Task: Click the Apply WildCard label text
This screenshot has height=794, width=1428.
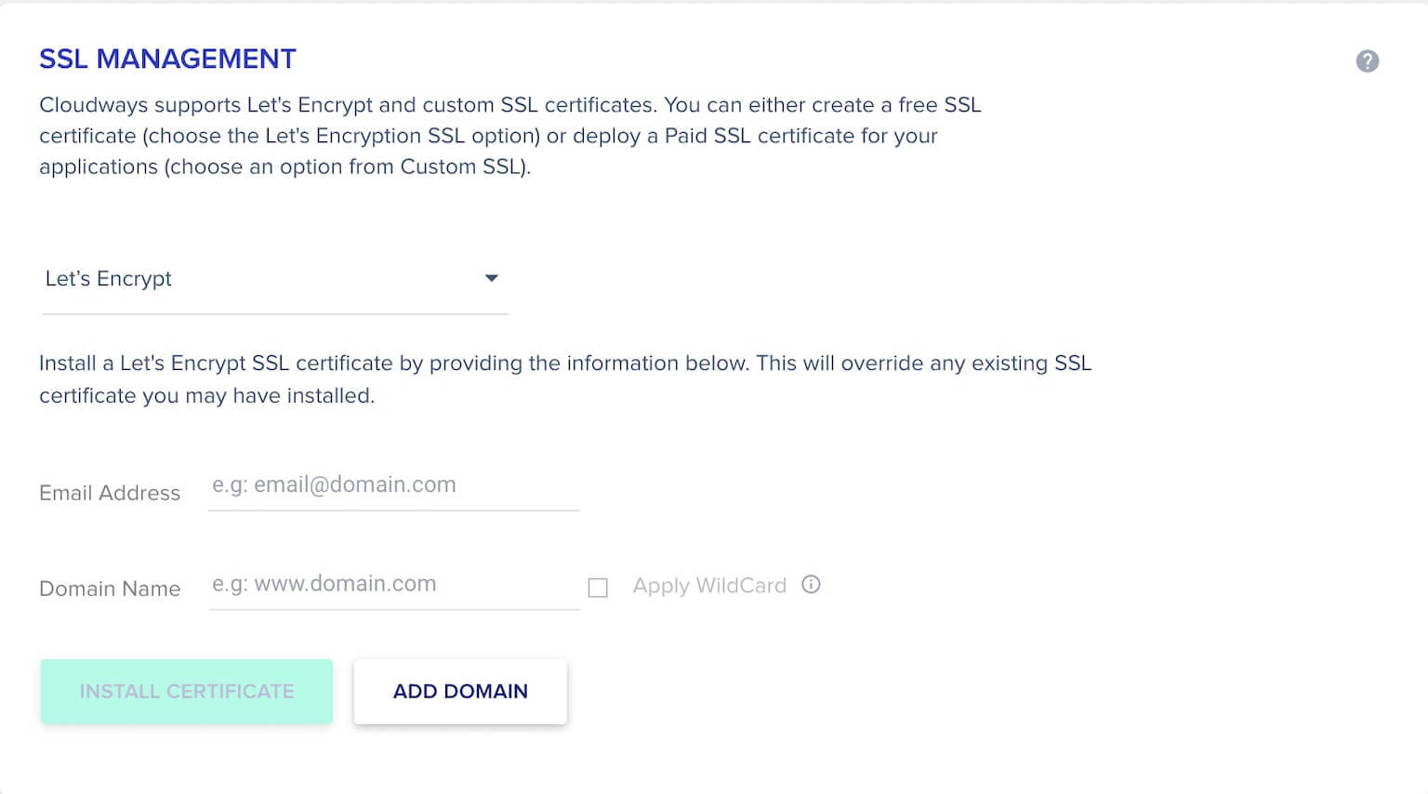Action: (x=709, y=586)
